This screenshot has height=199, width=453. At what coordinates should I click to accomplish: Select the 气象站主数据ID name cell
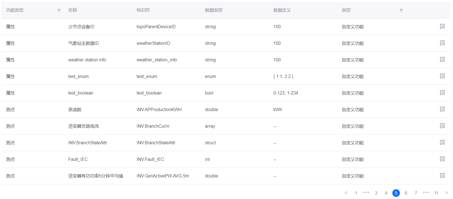coord(83,43)
